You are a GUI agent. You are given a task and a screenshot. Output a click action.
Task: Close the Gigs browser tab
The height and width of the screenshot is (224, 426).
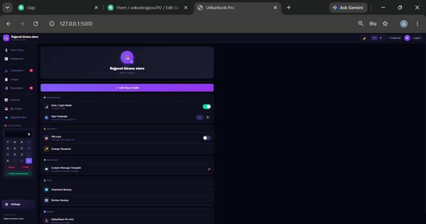(96, 8)
